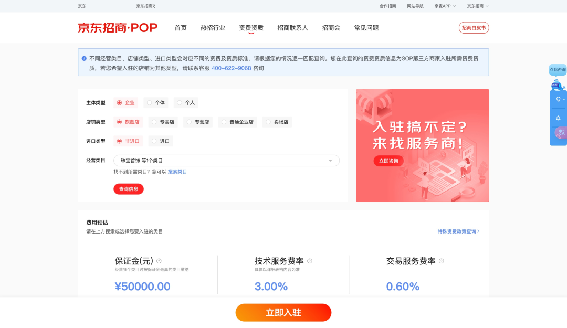Select 普通企业店 store type
The height and width of the screenshot is (328, 567).
(x=238, y=122)
